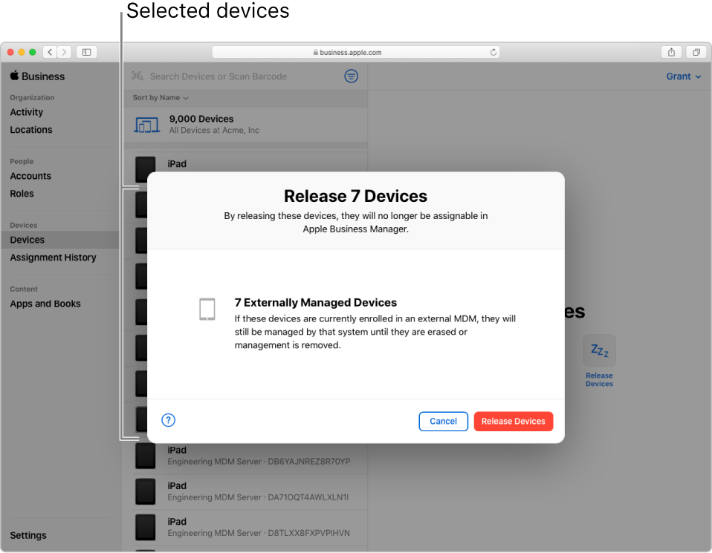712x553 pixels.
Task: Open Locations in sidebar
Action: pyautogui.click(x=31, y=130)
